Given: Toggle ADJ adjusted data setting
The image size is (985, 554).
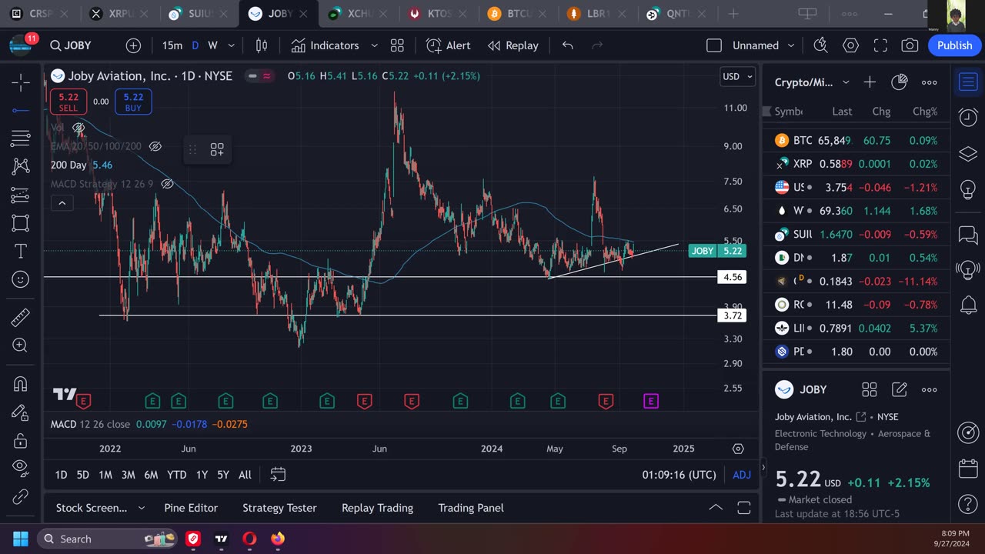Looking at the screenshot, I should tap(742, 475).
